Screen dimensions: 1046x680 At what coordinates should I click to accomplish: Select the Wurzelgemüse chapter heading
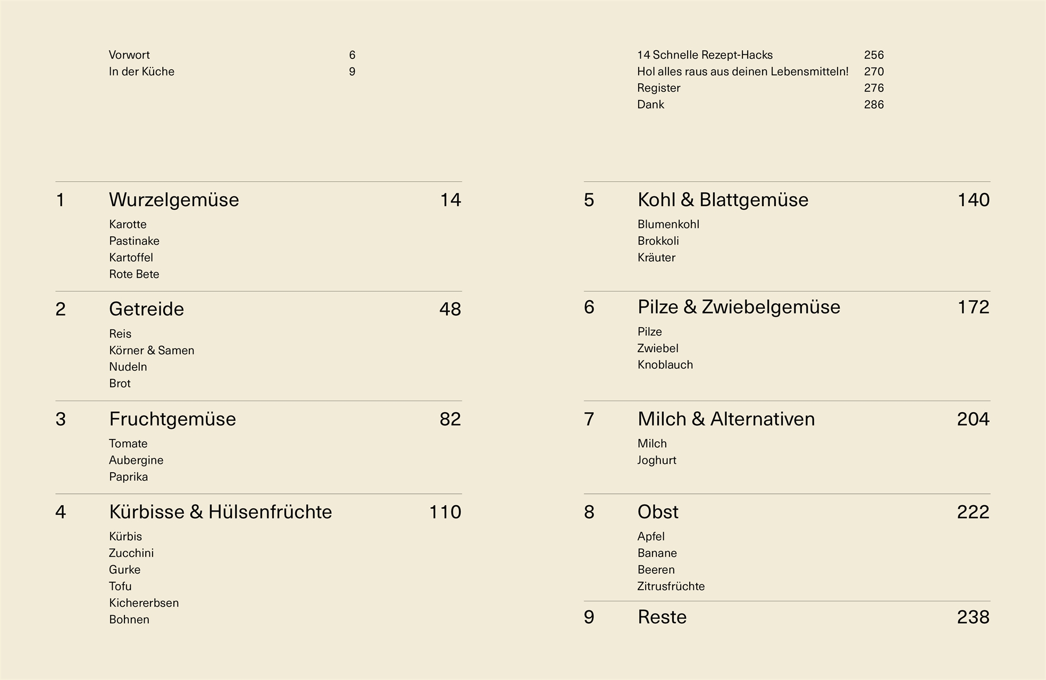[x=174, y=200]
